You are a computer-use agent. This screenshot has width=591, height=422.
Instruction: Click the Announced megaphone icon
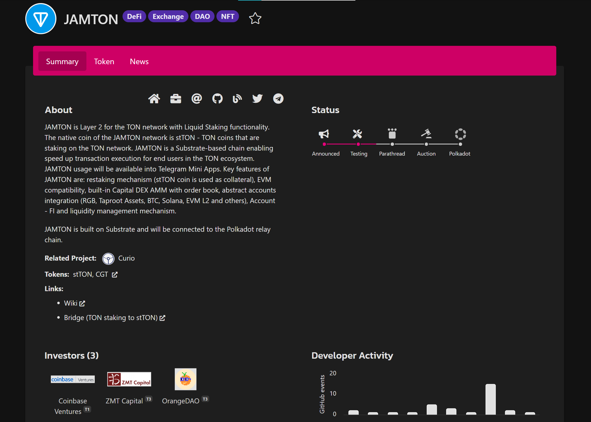(x=324, y=134)
